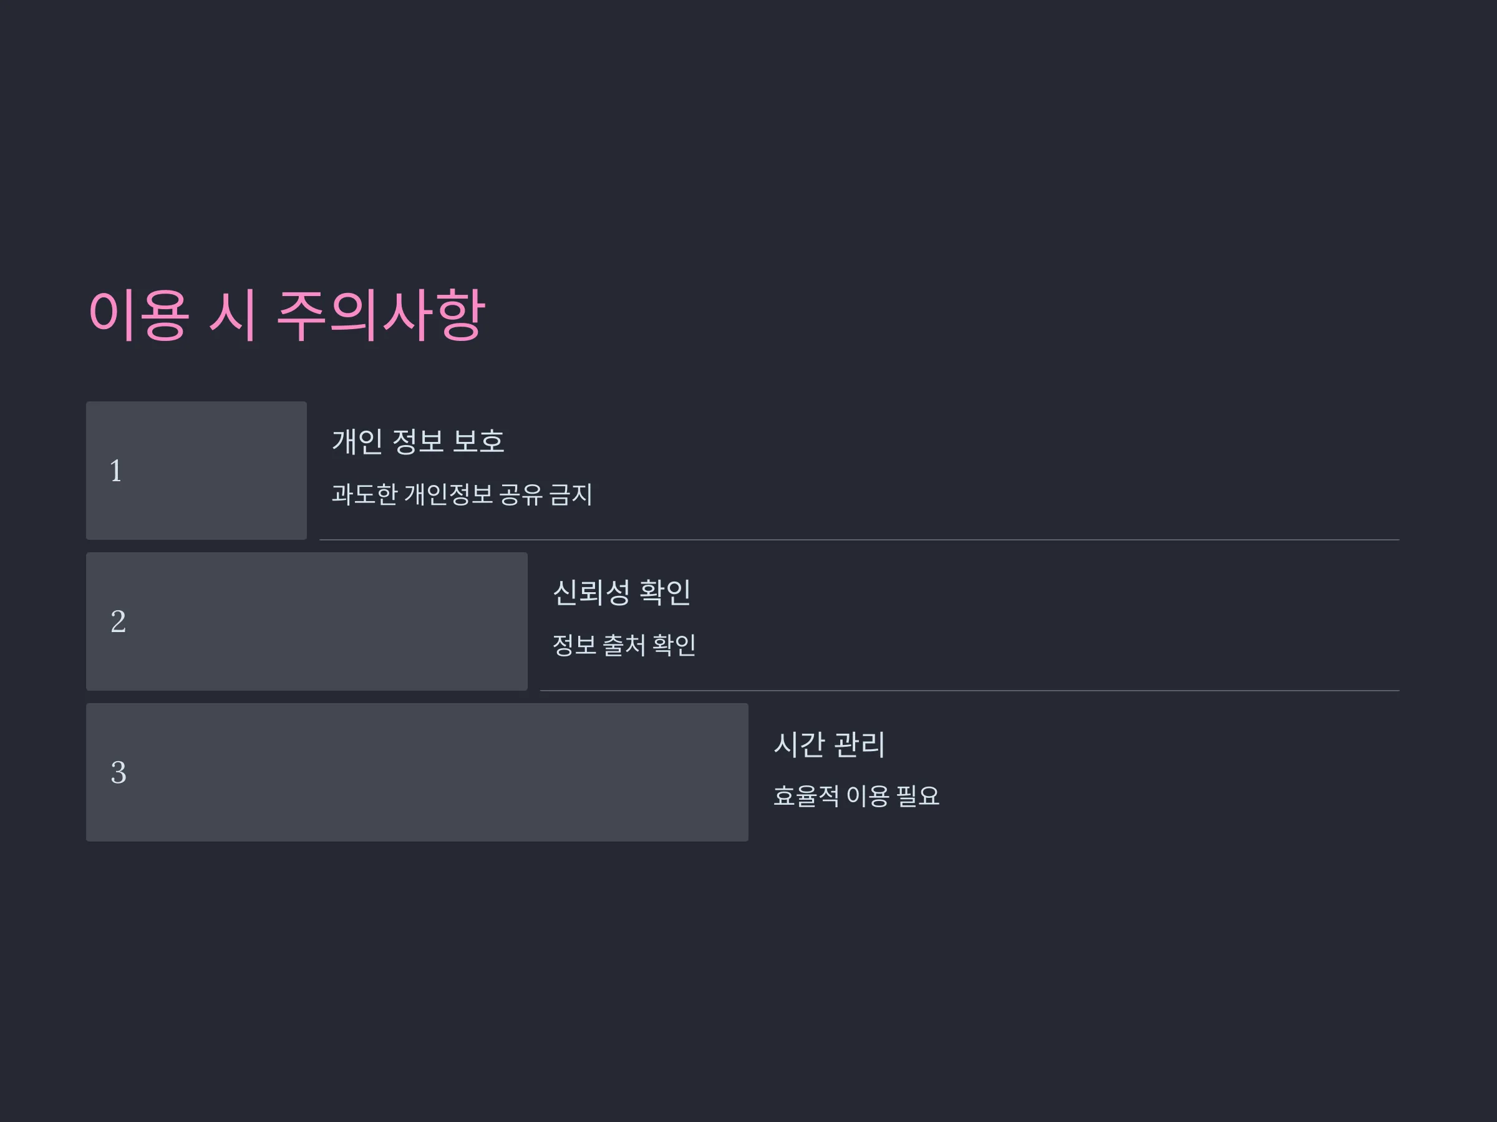Screen dimensions: 1497x1122
Task: Click the heading 개인 정보 보호
Action: pos(417,441)
